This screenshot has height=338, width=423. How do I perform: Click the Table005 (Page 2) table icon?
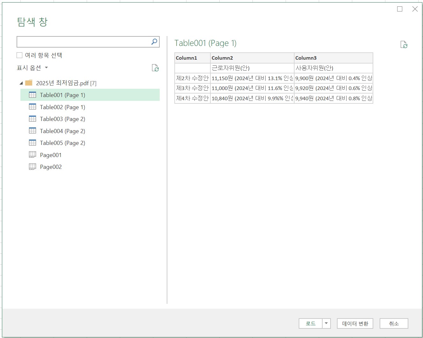[33, 143]
